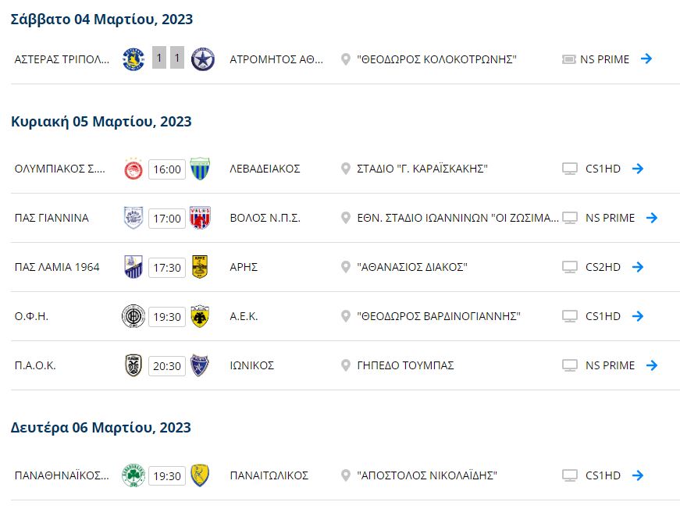
Task: Click the ΙΩΝΙΚΟΣ team name
Action: point(252,365)
